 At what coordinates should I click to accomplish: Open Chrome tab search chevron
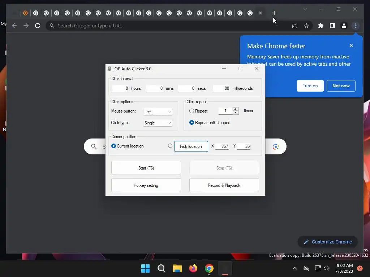pyautogui.click(x=305, y=9)
